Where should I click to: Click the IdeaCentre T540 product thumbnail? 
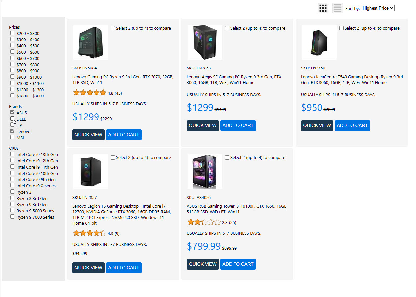click(x=319, y=42)
